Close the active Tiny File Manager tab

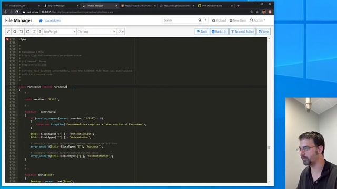[x=116, y=6]
